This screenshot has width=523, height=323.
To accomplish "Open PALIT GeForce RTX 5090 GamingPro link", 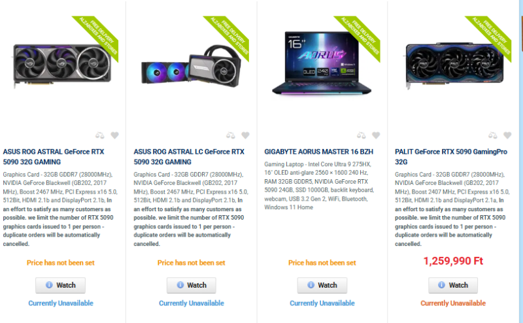I will 451,157.
